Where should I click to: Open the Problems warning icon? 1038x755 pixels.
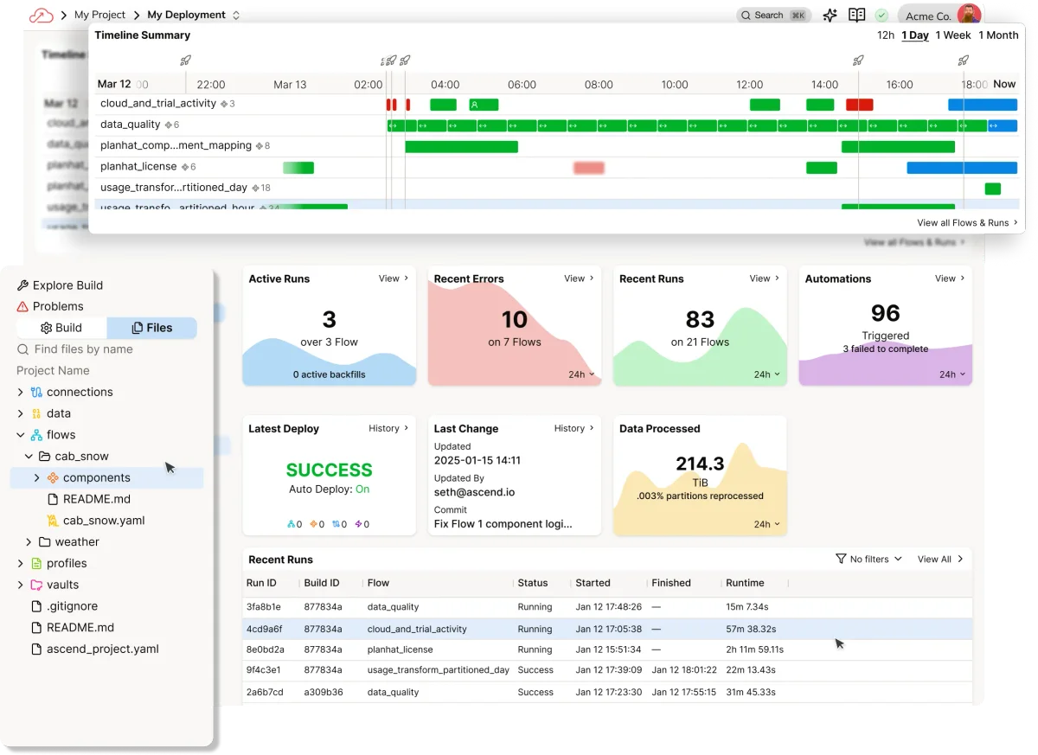21,306
